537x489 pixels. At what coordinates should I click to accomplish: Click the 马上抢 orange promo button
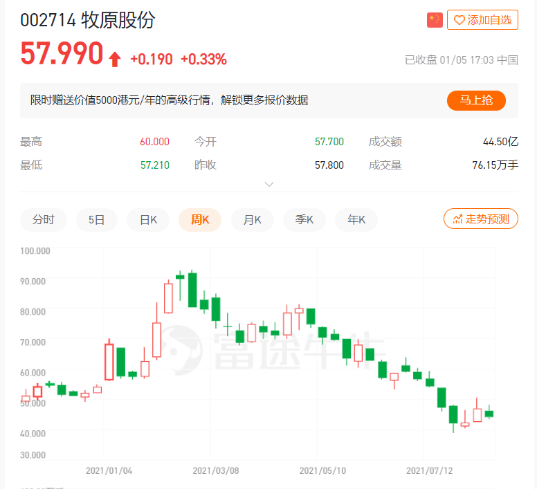(476, 100)
